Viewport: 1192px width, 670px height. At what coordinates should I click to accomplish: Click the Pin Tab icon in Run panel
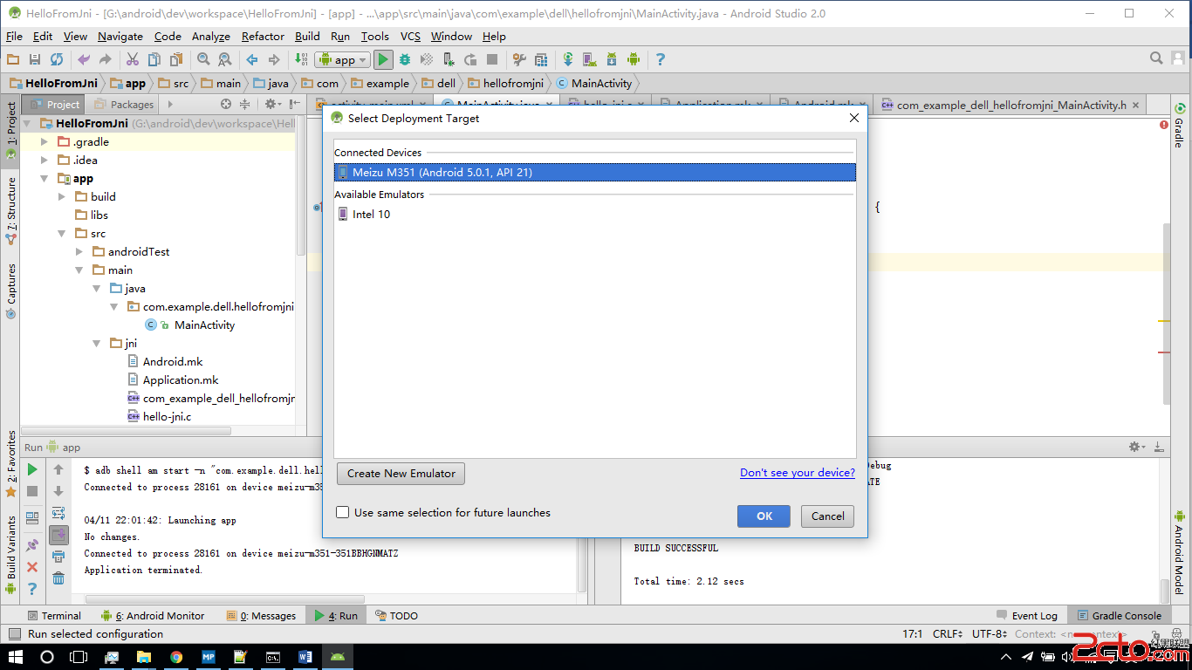point(32,545)
